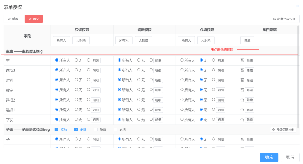Click header 隐藏 button under 是否隐藏
The height and width of the screenshot is (164, 303).
click(x=247, y=40)
